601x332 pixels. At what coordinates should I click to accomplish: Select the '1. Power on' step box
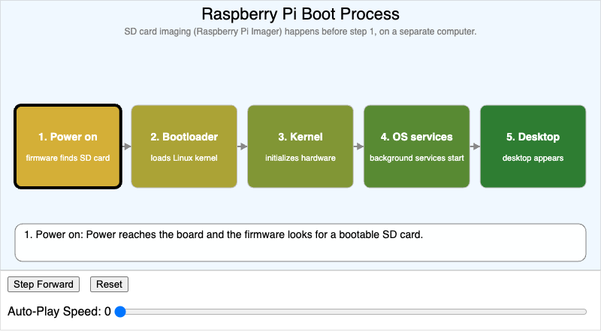[68, 146]
